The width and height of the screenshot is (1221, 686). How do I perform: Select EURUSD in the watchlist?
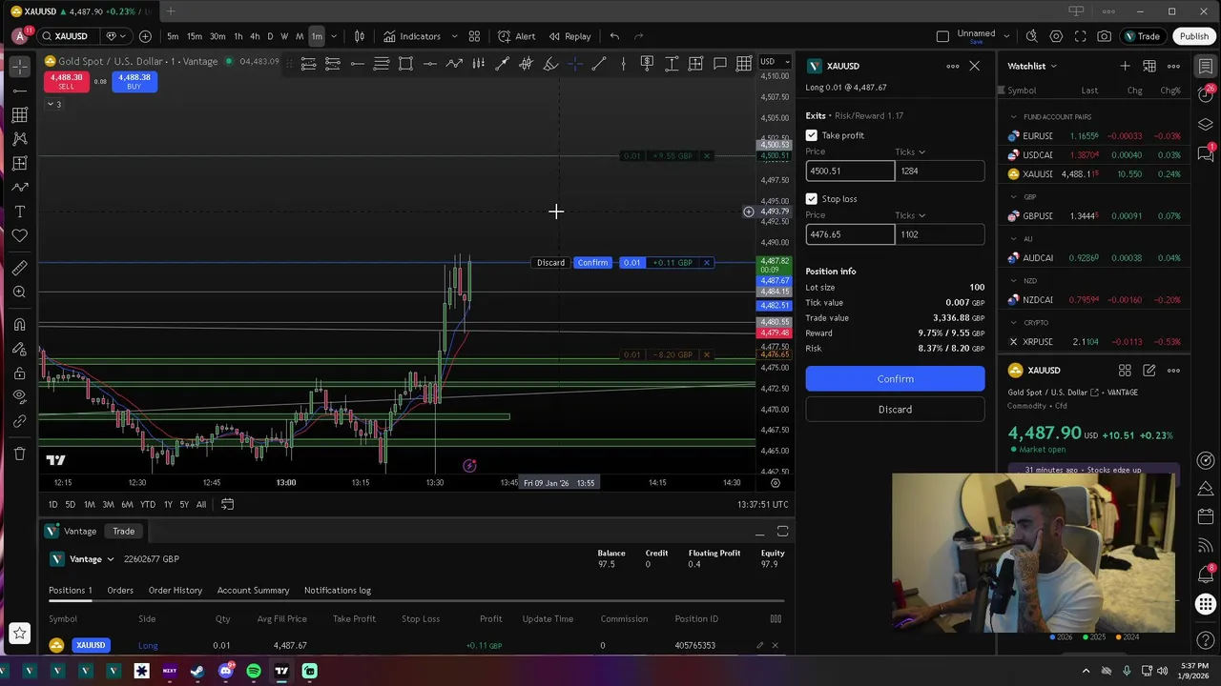coord(1094,136)
